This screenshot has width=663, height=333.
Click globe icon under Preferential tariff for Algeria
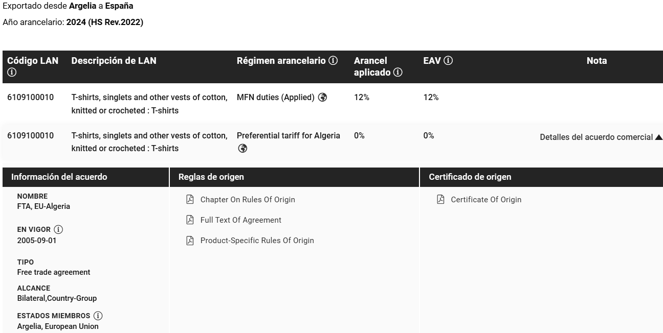point(242,149)
